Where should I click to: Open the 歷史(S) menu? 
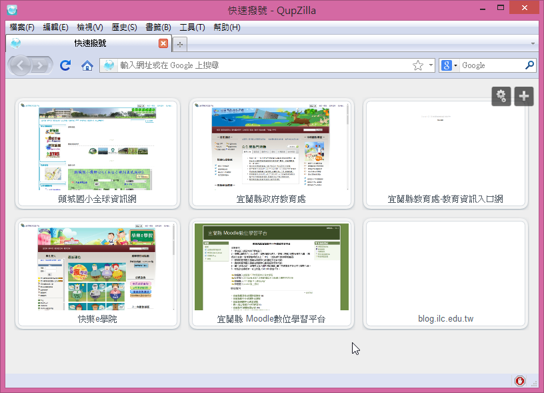pos(124,27)
